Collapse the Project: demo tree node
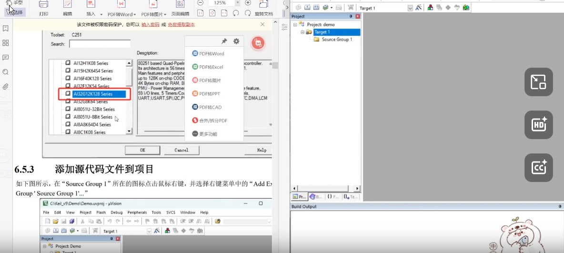The width and height of the screenshot is (564, 253). (x=295, y=24)
